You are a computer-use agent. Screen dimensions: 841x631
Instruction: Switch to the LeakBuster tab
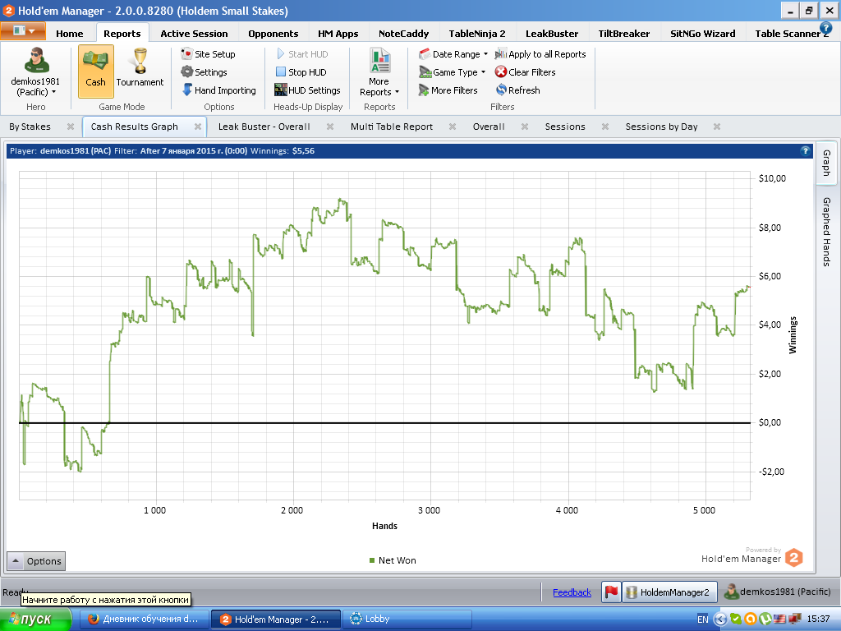point(552,33)
